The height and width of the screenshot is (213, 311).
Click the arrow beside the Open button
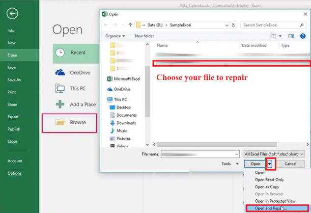[x=270, y=164]
